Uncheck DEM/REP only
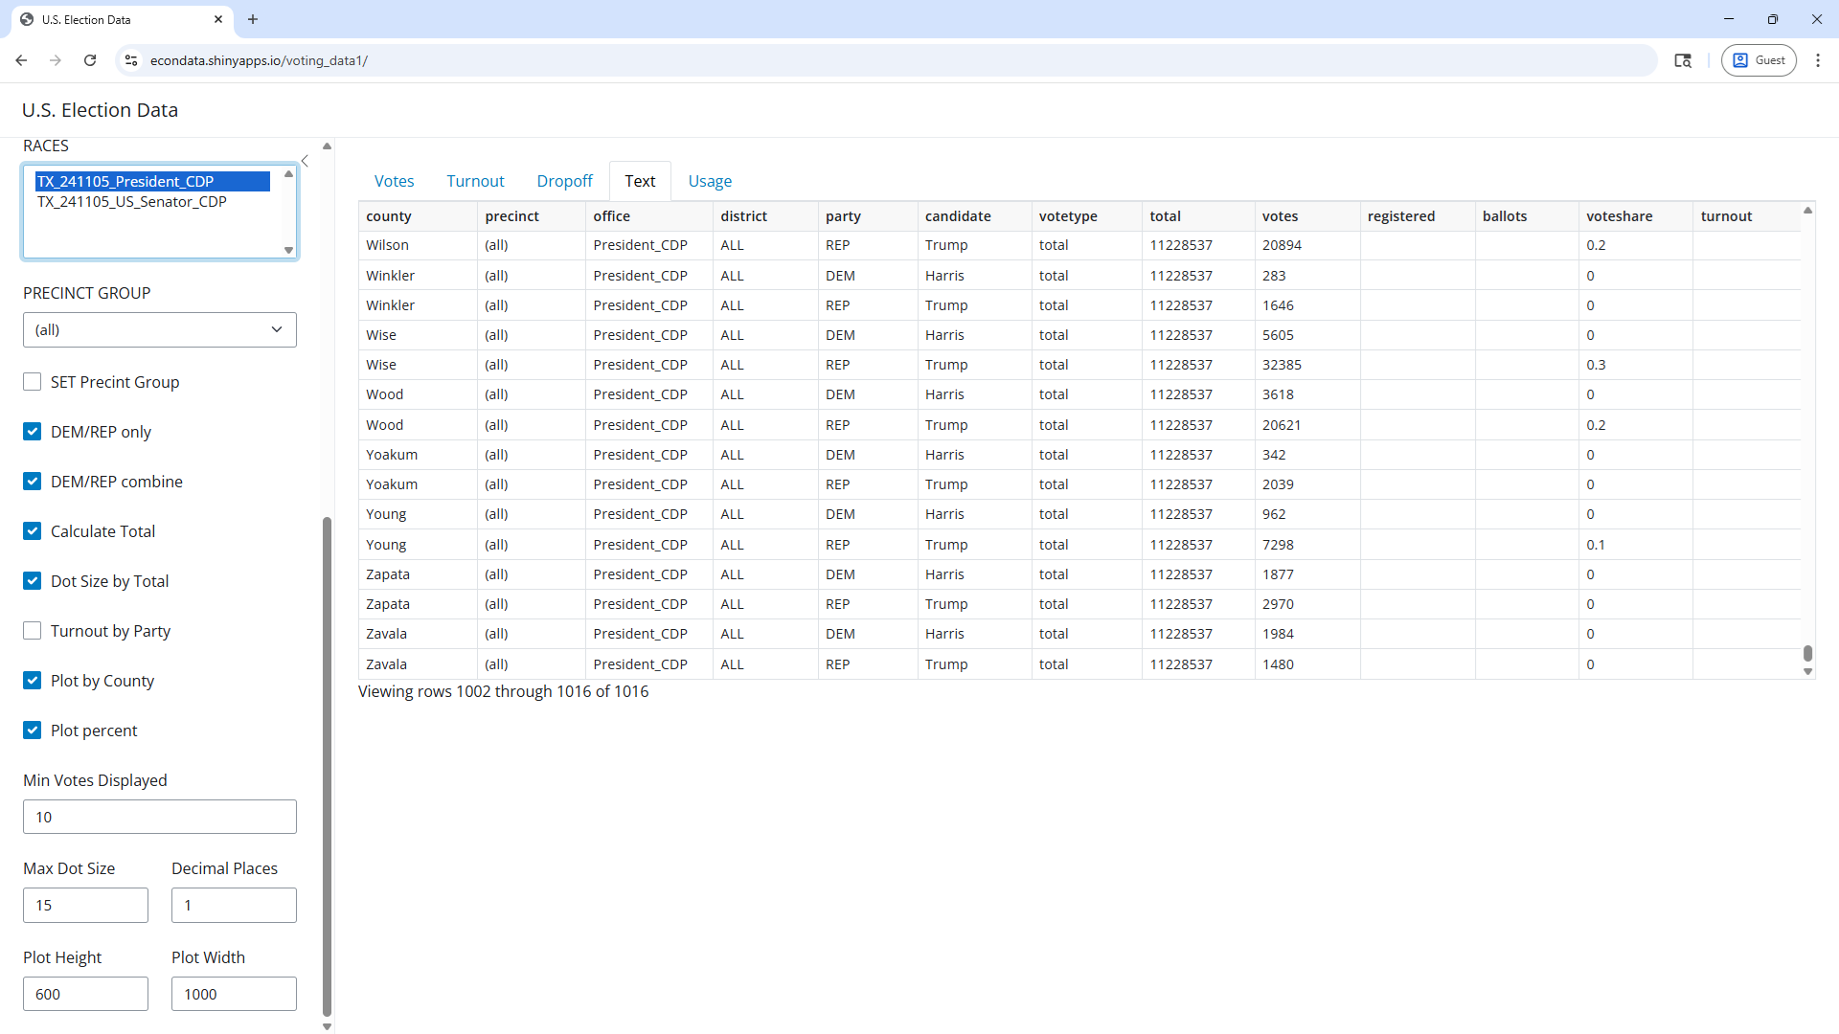The width and height of the screenshot is (1839, 1034). (33, 432)
